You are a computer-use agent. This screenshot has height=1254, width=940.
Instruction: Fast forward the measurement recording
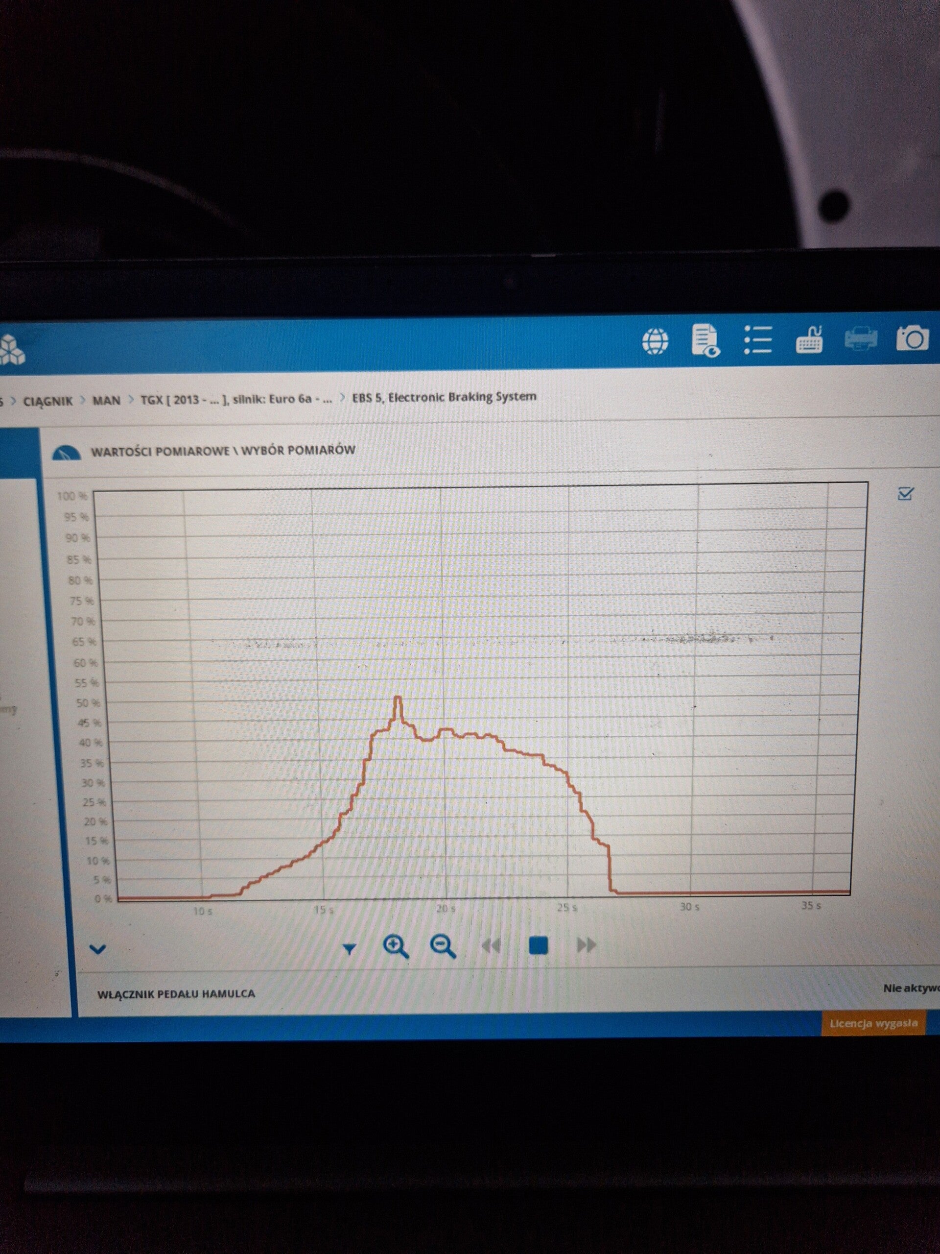click(x=587, y=945)
